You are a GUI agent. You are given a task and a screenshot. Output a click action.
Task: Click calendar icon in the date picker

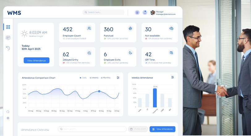131,129
